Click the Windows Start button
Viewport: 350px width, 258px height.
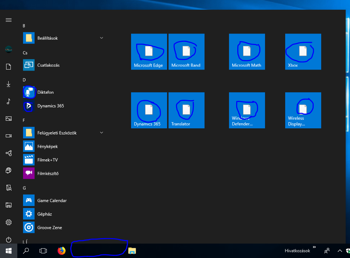tap(9, 251)
